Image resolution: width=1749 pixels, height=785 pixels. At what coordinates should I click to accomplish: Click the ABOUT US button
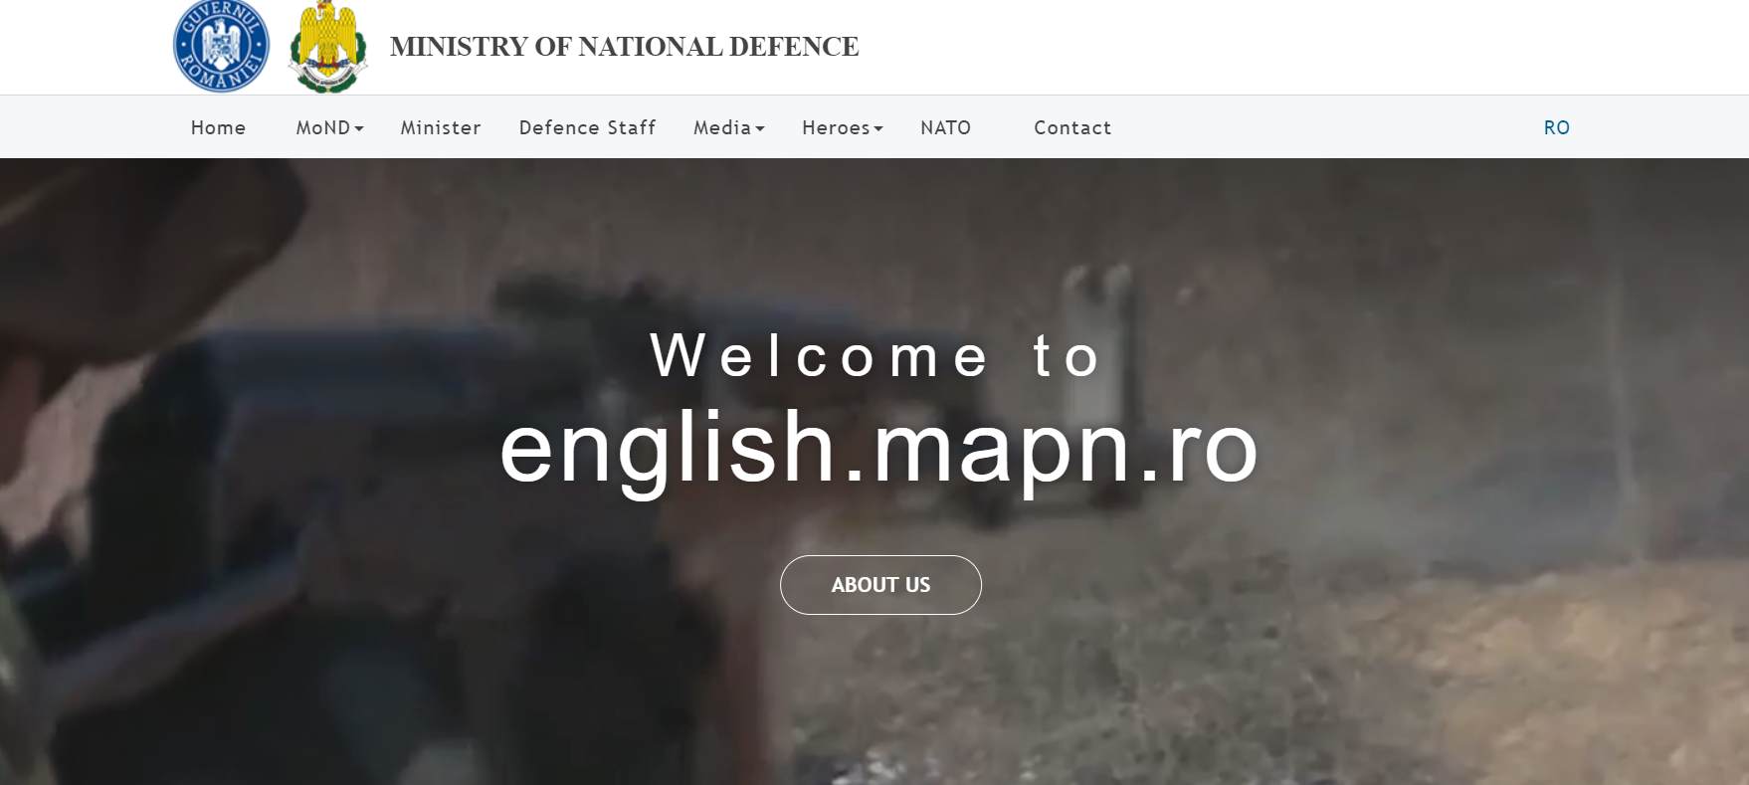coord(880,585)
